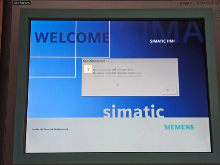The height and width of the screenshot is (165, 220).
Task: Click the SIMATIC HMI label
Action: [x=162, y=41]
